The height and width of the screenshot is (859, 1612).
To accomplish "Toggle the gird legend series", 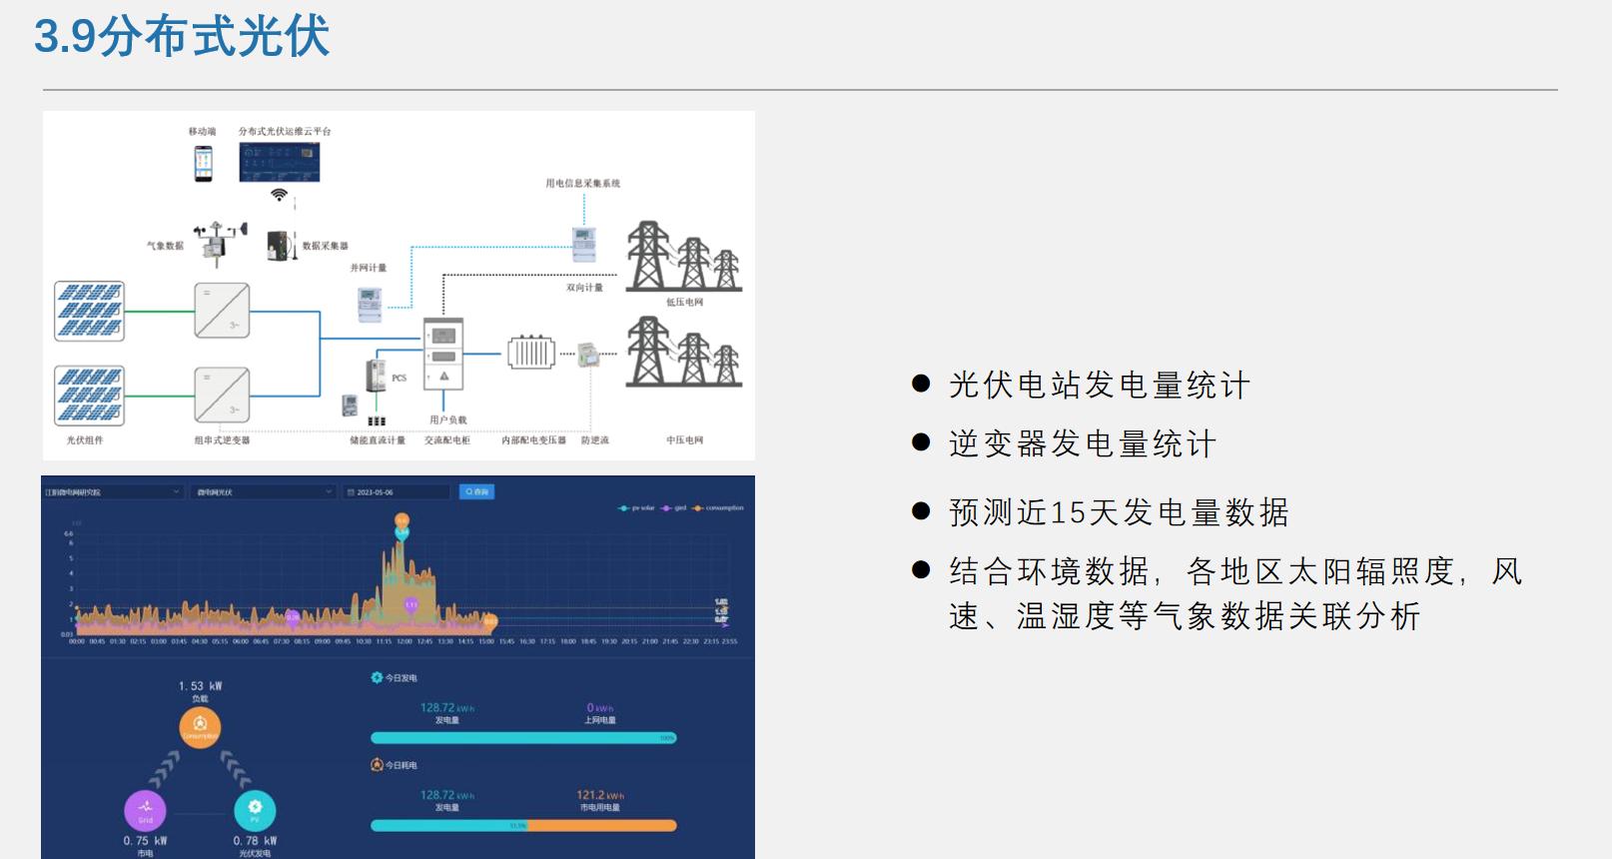I will 674,507.
